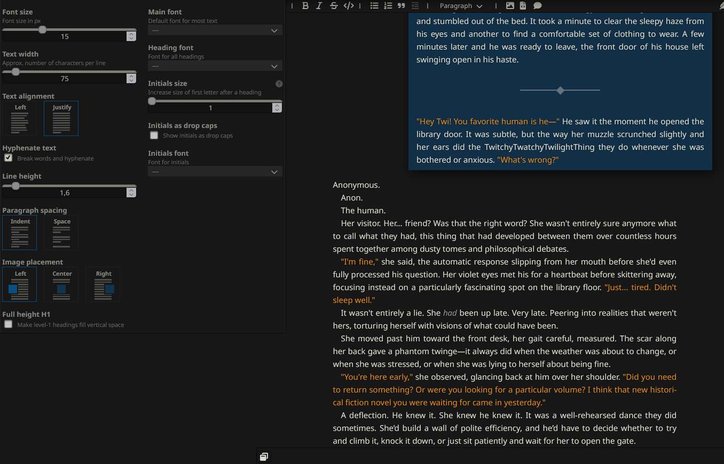Increase Font size with stepper up arrow
This screenshot has width=724, height=464.
(x=131, y=34)
